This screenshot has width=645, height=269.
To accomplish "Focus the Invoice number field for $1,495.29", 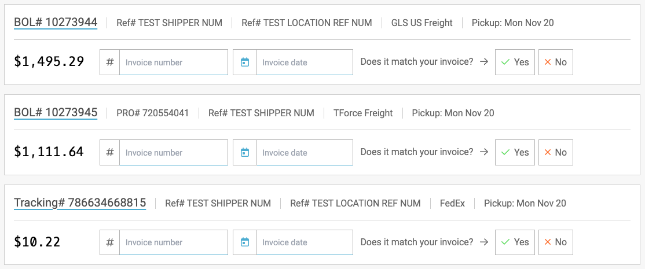I will coord(173,62).
